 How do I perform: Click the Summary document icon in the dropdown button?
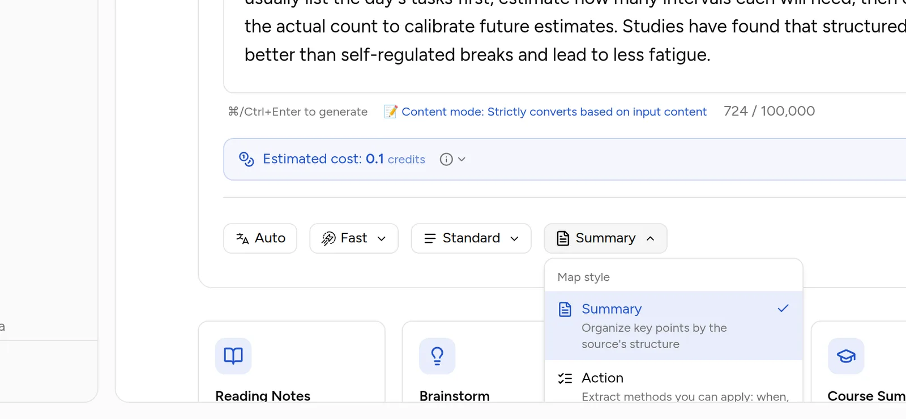click(562, 238)
